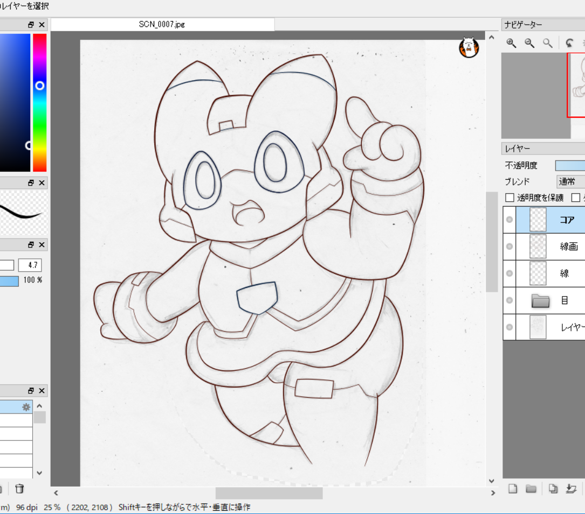Rotate canvas left in the Navigator toolbar

tap(569, 43)
